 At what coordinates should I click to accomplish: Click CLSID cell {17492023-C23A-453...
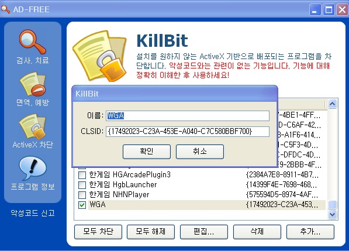[282, 204]
